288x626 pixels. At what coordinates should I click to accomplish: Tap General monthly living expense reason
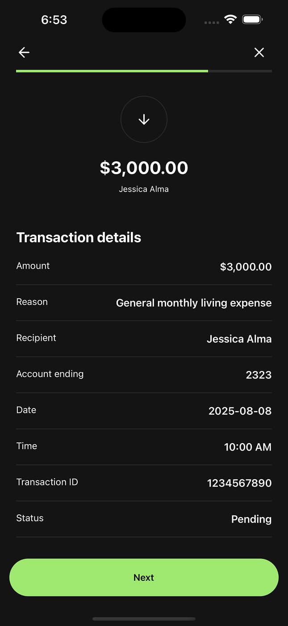pyautogui.click(x=194, y=303)
